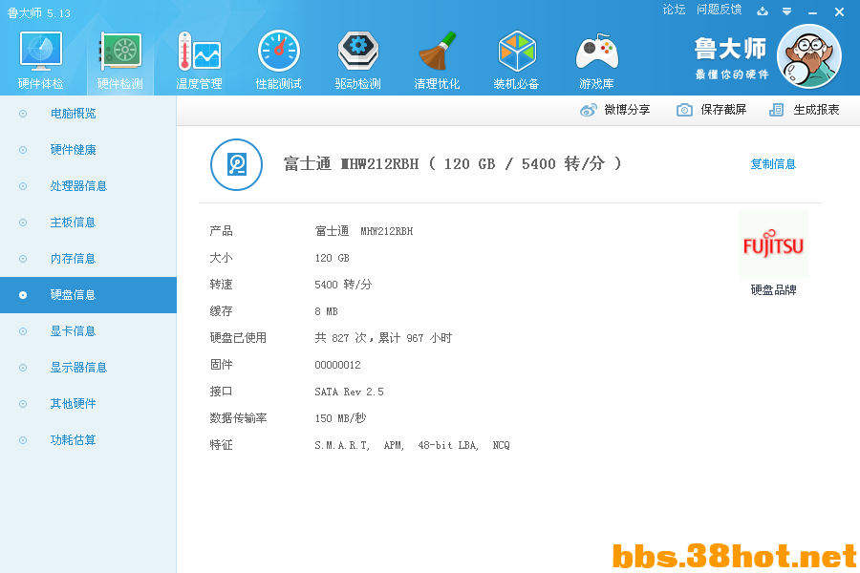Click cache value 8 MB

click(326, 311)
